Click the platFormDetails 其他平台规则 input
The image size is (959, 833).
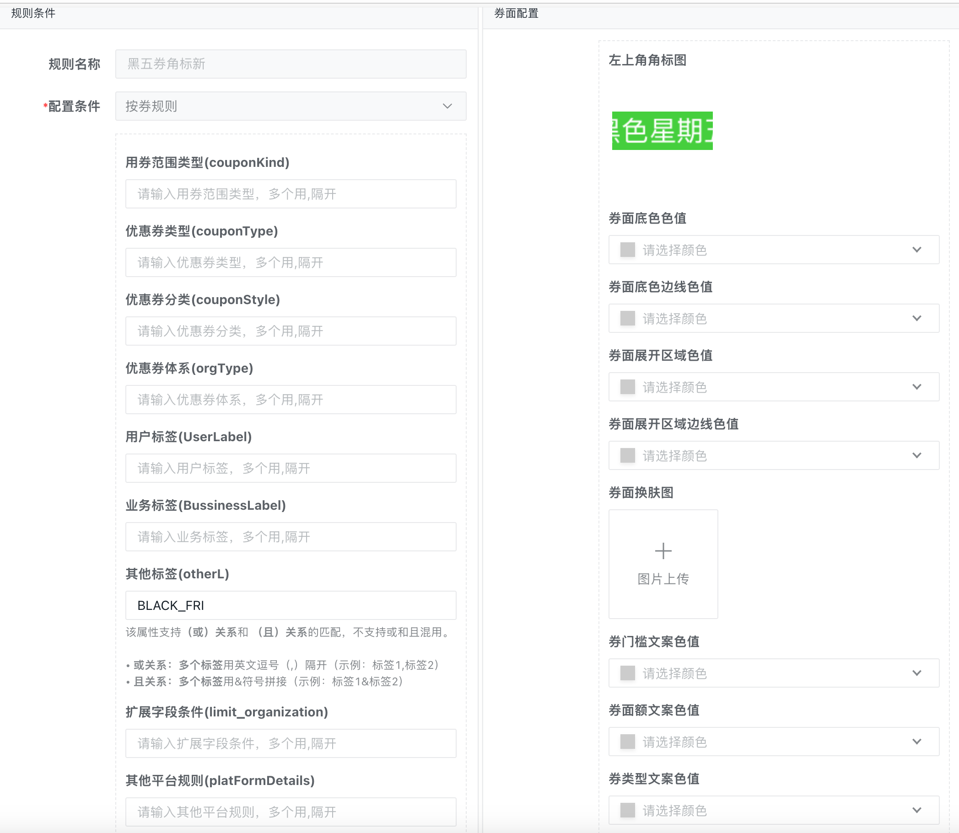[291, 812]
